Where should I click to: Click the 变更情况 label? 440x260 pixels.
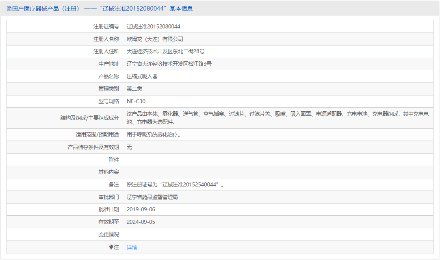coord(108,234)
